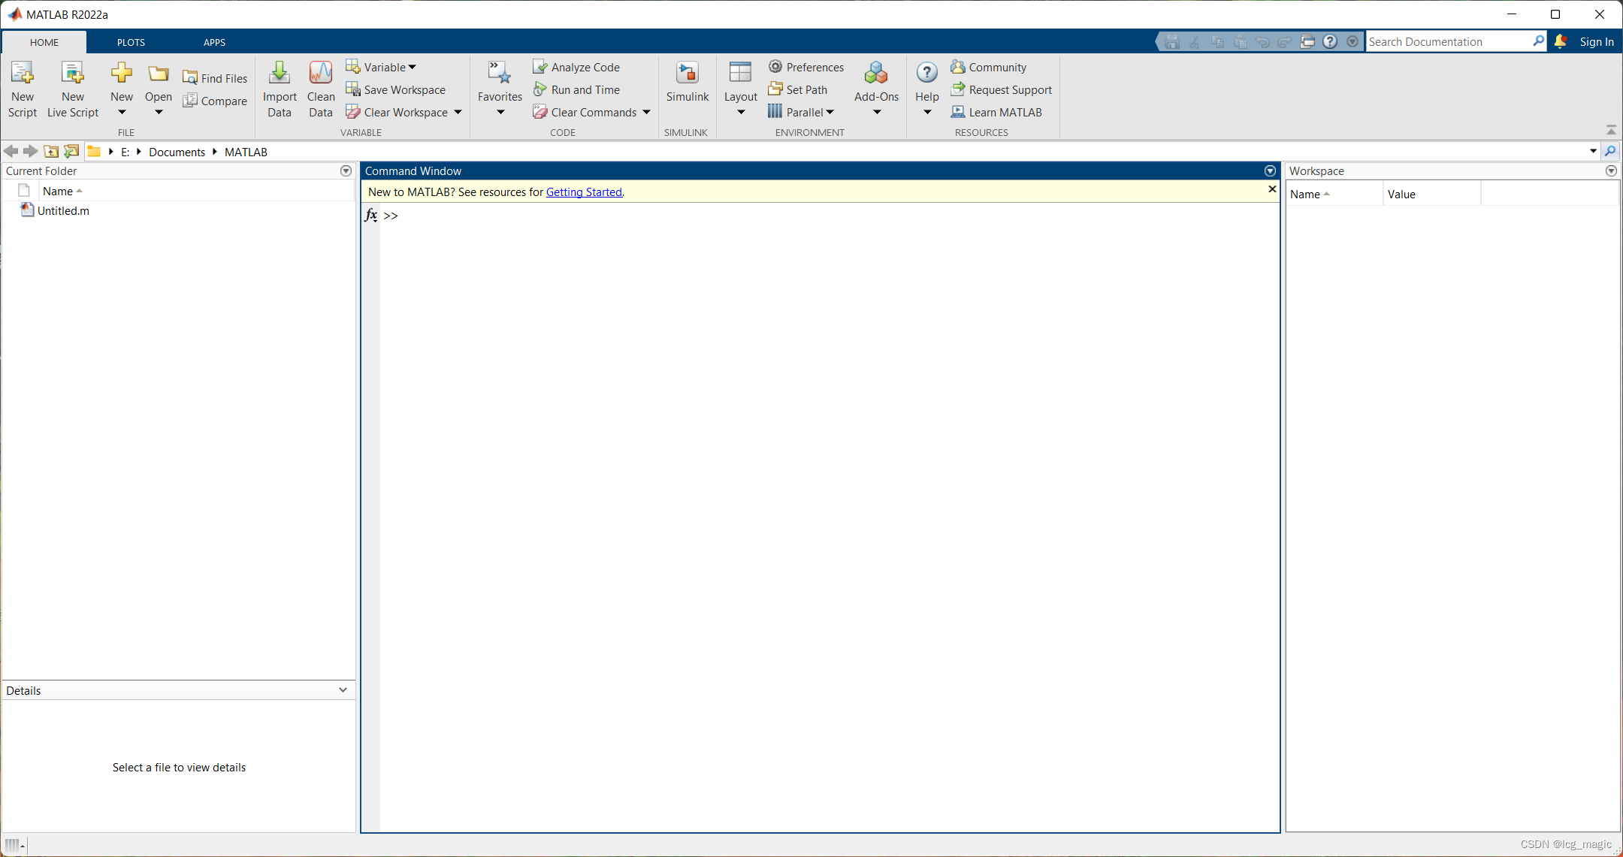Image resolution: width=1623 pixels, height=857 pixels.
Task: Launch Simulink
Action: (687, 82)
